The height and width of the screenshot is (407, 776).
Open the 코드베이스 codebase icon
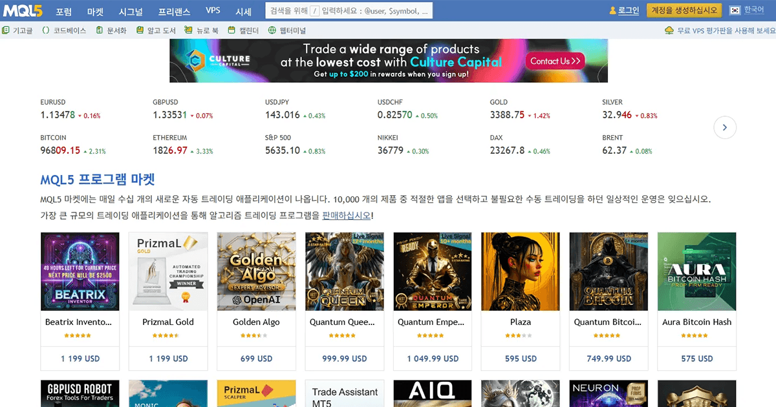(x=46, y=30)
